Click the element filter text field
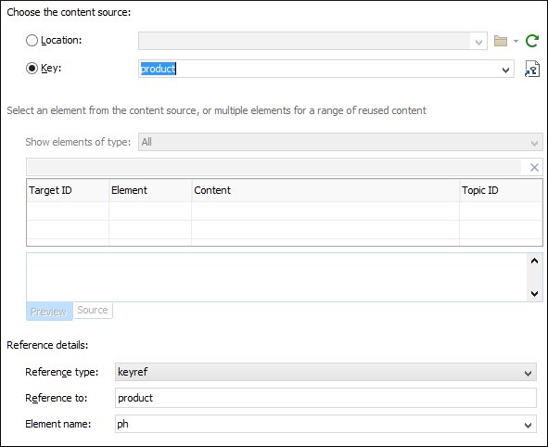548x447 pixels. coord(274,168)
